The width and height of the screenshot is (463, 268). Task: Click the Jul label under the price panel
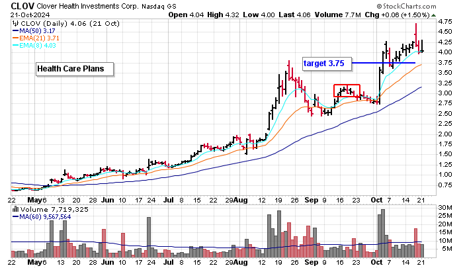point(168,201)
